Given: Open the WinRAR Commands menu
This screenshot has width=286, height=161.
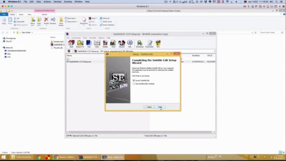Looking at the screenshot, I should (76, 38).
